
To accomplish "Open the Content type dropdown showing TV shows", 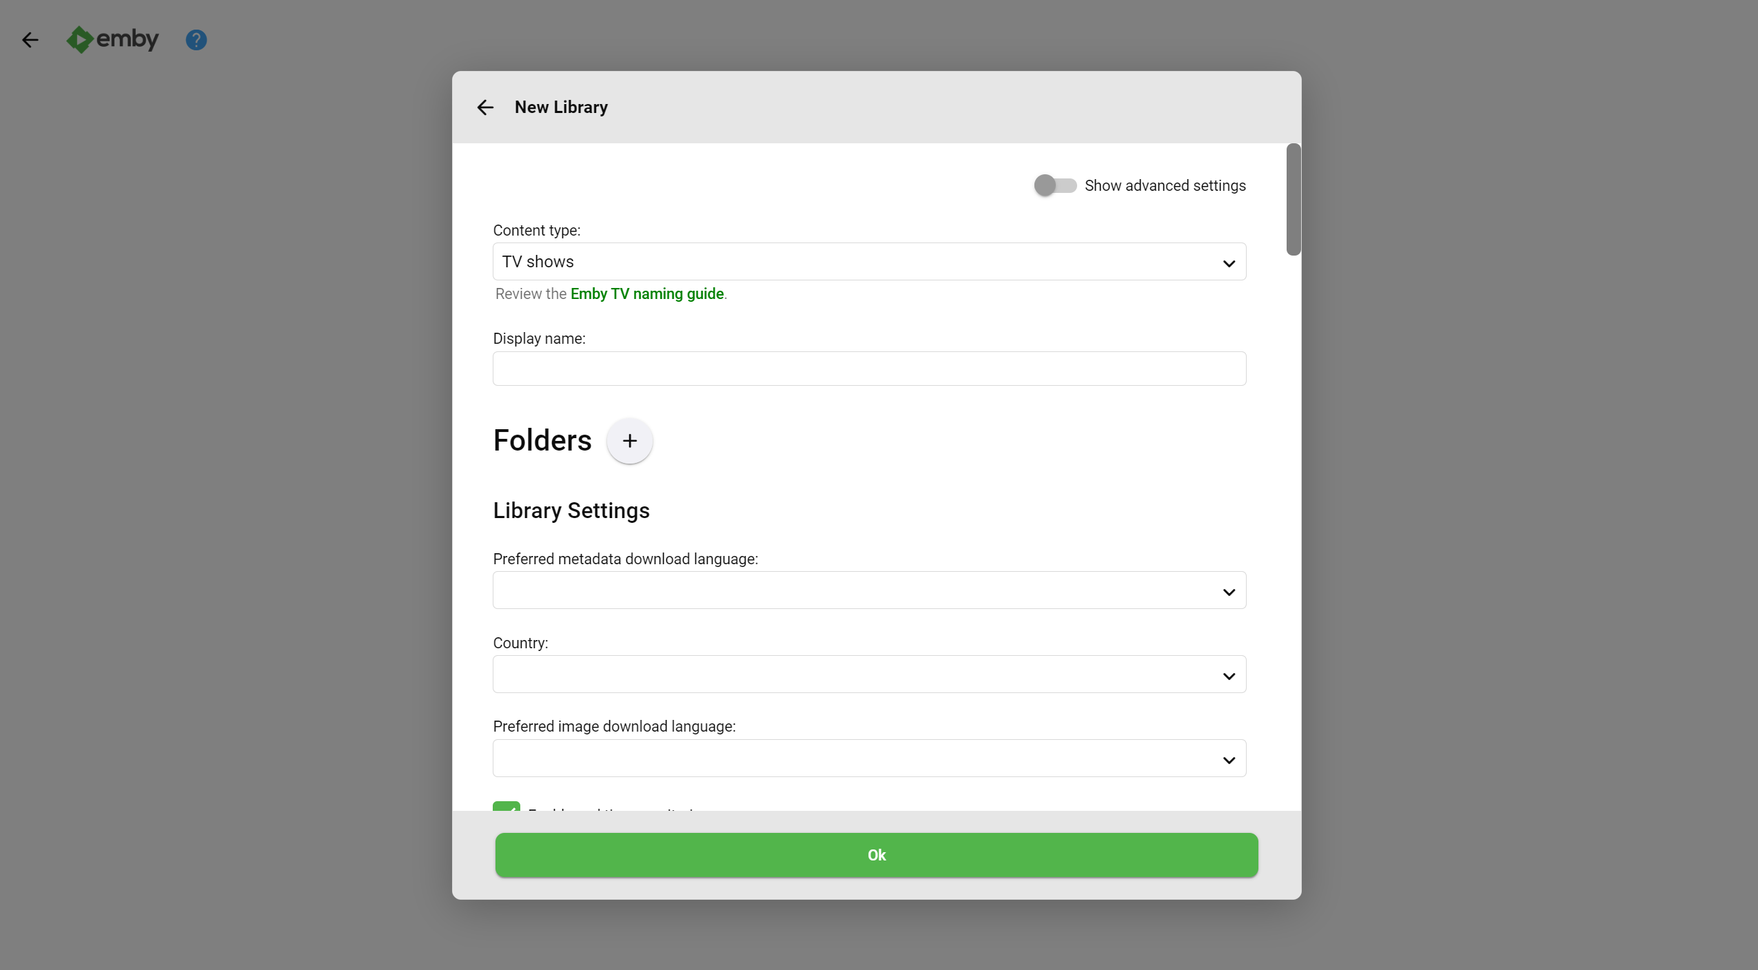I will 869,262.
